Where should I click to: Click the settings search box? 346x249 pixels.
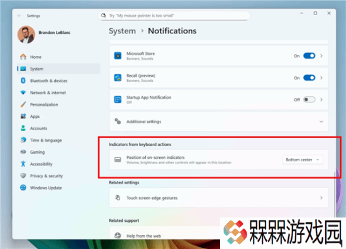(174, 16)
